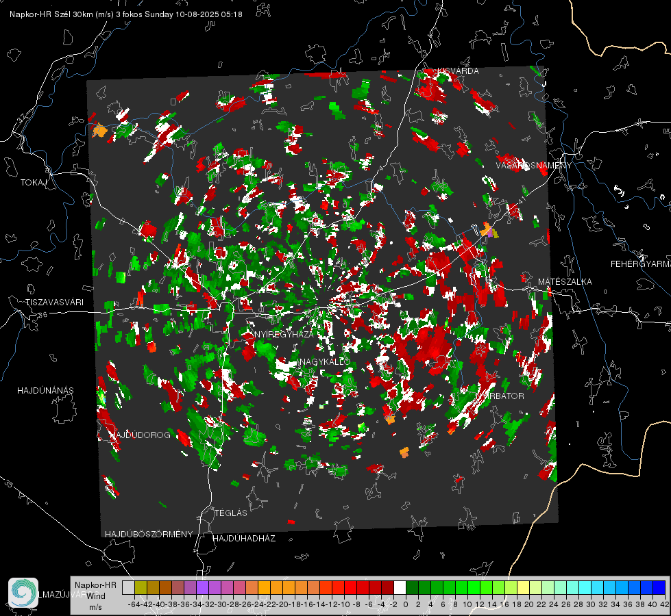
Task: Click the HAJDÚDOROG city label
Action: (141, 435)
